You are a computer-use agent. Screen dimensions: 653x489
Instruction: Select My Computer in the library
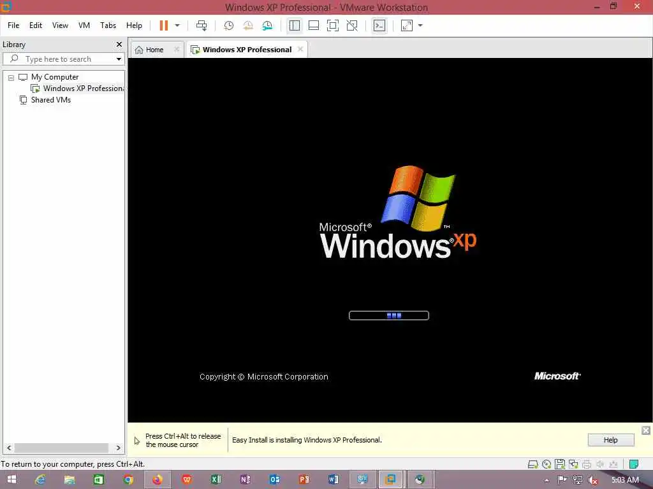pyautogui.click(x=55, y=77)
